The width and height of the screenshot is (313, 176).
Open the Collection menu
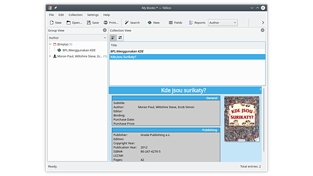pyautogui.click(x=75, y=15)
